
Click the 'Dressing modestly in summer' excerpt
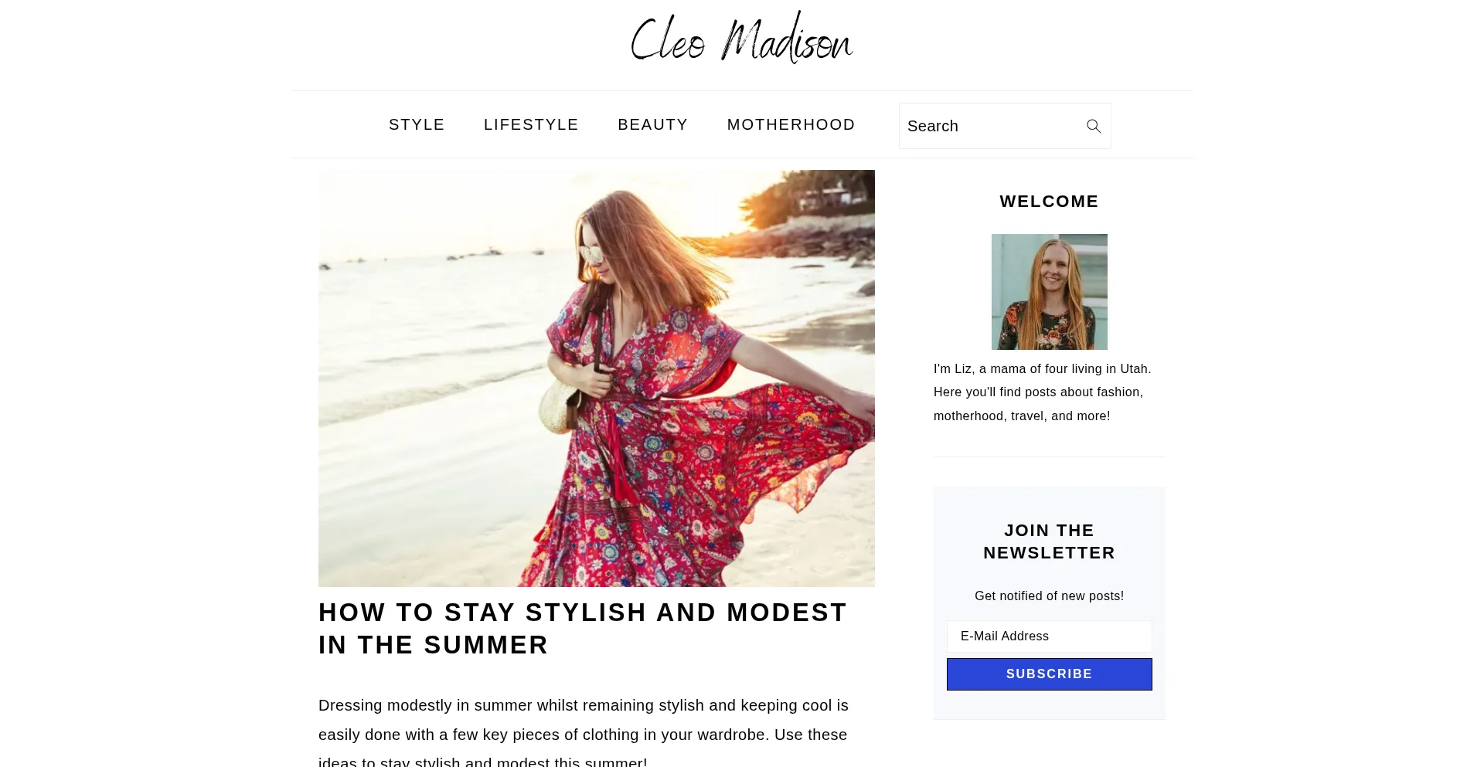584,732
